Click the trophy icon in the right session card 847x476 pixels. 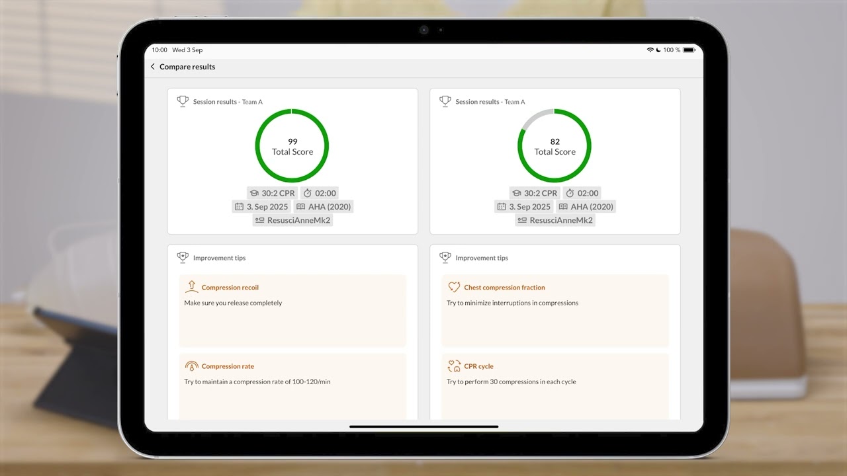tap(445, 101)
